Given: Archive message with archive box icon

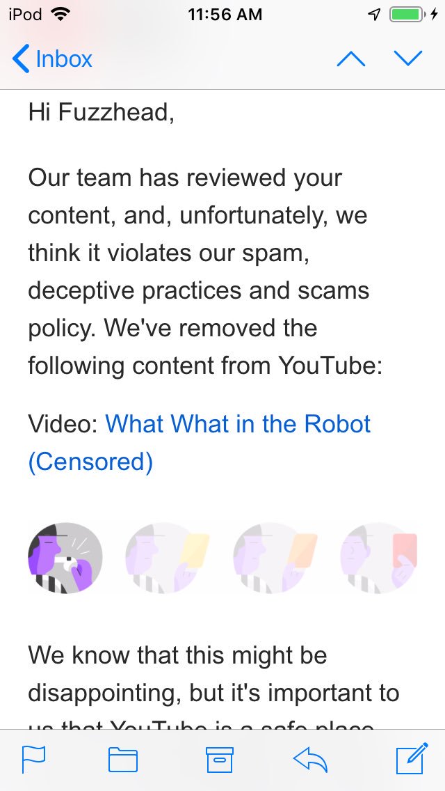Looking at the screenshot, I should tap(220, 760).
